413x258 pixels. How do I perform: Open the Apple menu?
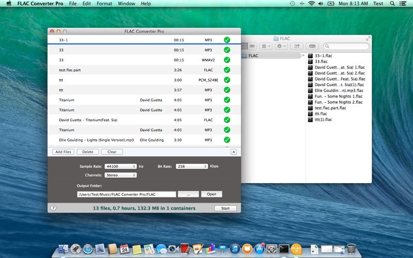pyautogui.click(x=9, y=4)
